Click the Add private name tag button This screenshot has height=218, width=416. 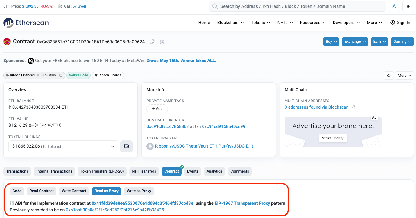(157, 109)
